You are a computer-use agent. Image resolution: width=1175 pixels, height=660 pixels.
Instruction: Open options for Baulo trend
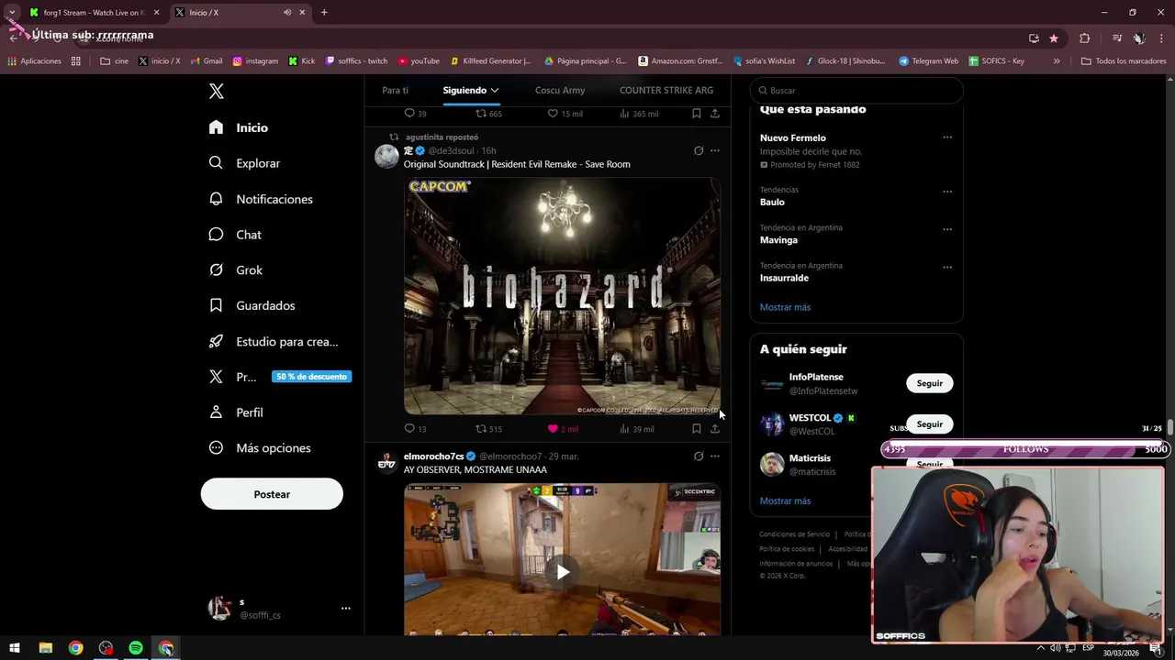946,192
